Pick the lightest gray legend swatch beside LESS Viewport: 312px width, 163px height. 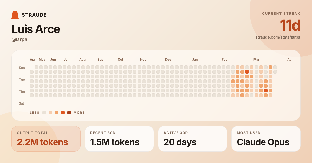click(x=44, y=113)
